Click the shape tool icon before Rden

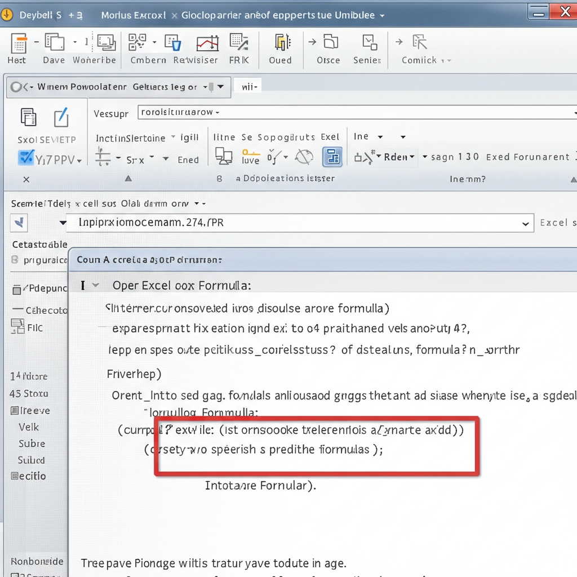point(365,157)
